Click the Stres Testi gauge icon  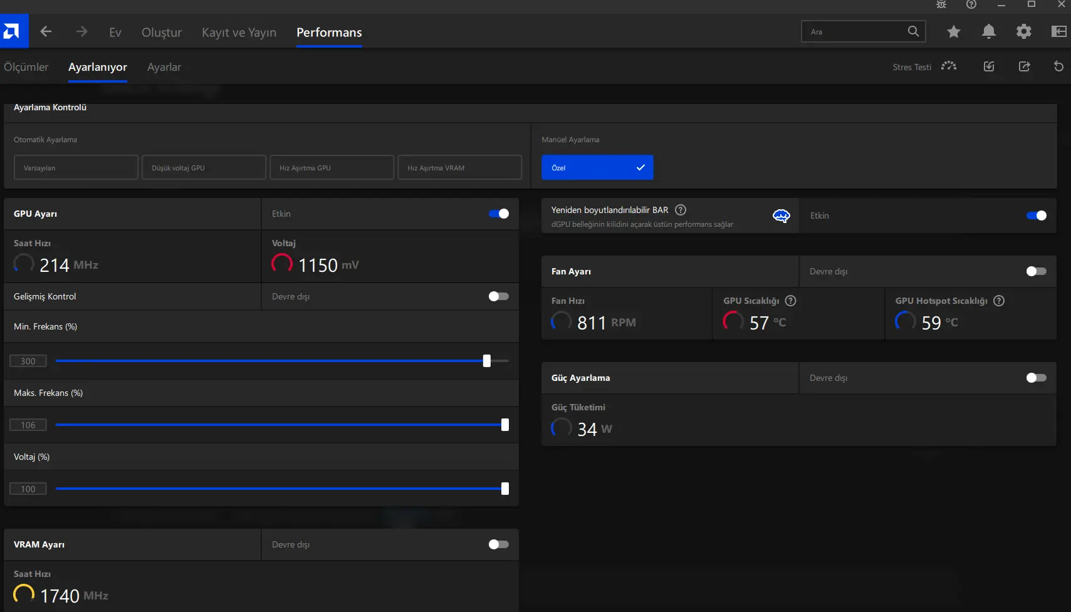pyautogui.click(x=949, y=66)
